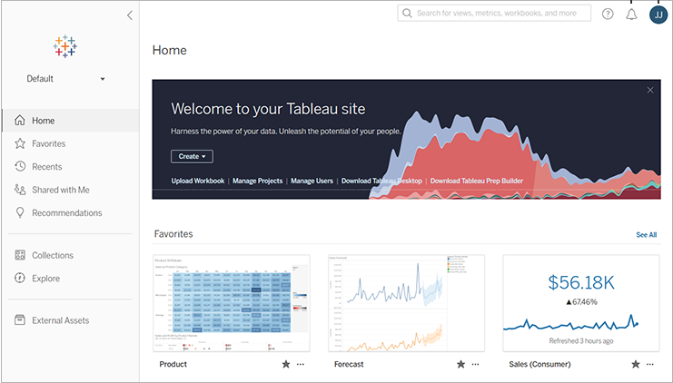Open notifications bell
This screenshot has height=383, width=673.
tap(631, 15)
